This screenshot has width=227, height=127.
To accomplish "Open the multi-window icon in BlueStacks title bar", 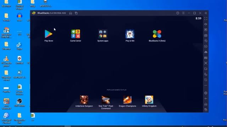I will pos(76,13).
